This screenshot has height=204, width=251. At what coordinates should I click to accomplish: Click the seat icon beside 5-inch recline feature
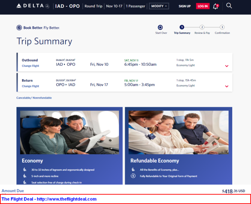[x=25, y=176]
